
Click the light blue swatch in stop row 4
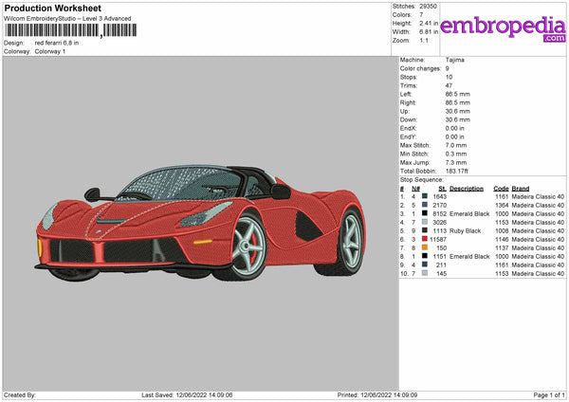click(x=425, y=222)
